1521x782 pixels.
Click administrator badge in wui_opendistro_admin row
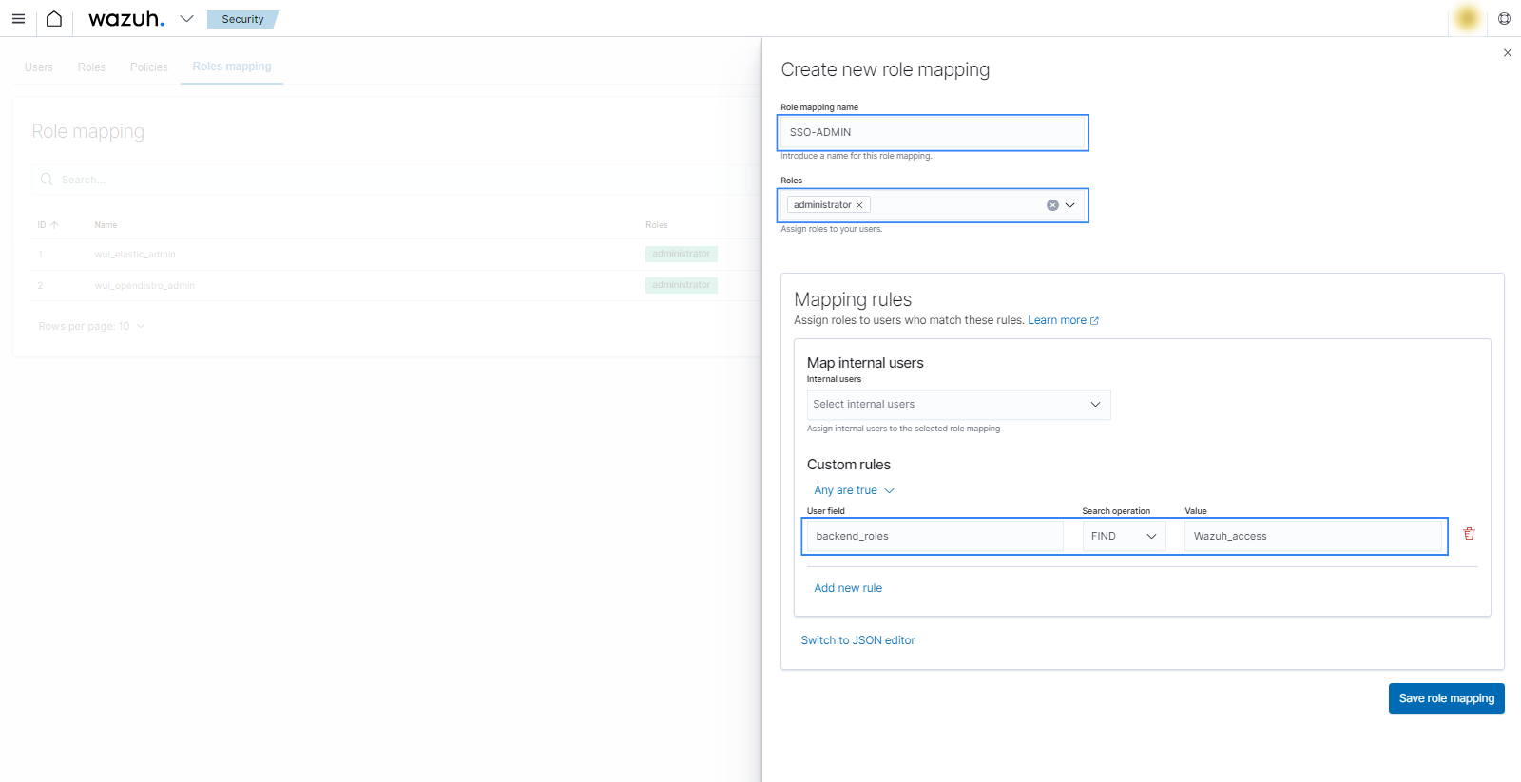pos(682,285)
